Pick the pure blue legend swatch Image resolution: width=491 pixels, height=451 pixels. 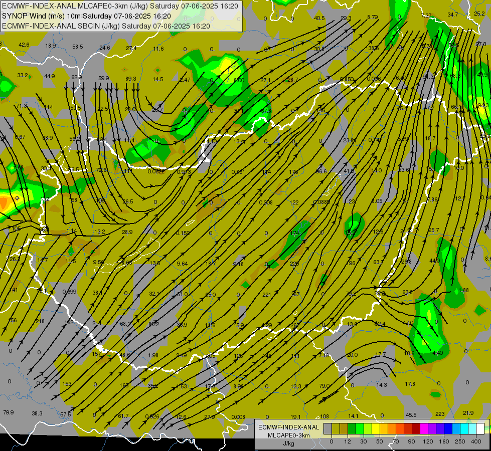tap(448, 428)
